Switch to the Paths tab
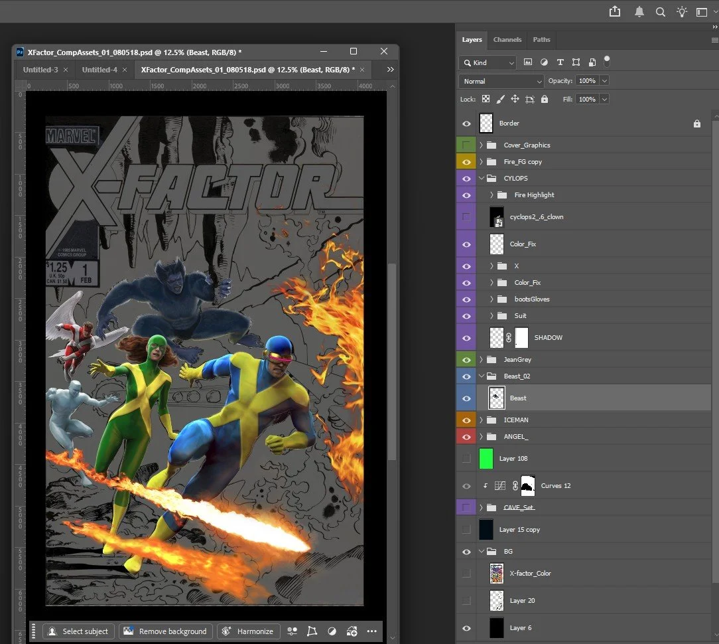 pyautogui.click(x=541, y=39)
